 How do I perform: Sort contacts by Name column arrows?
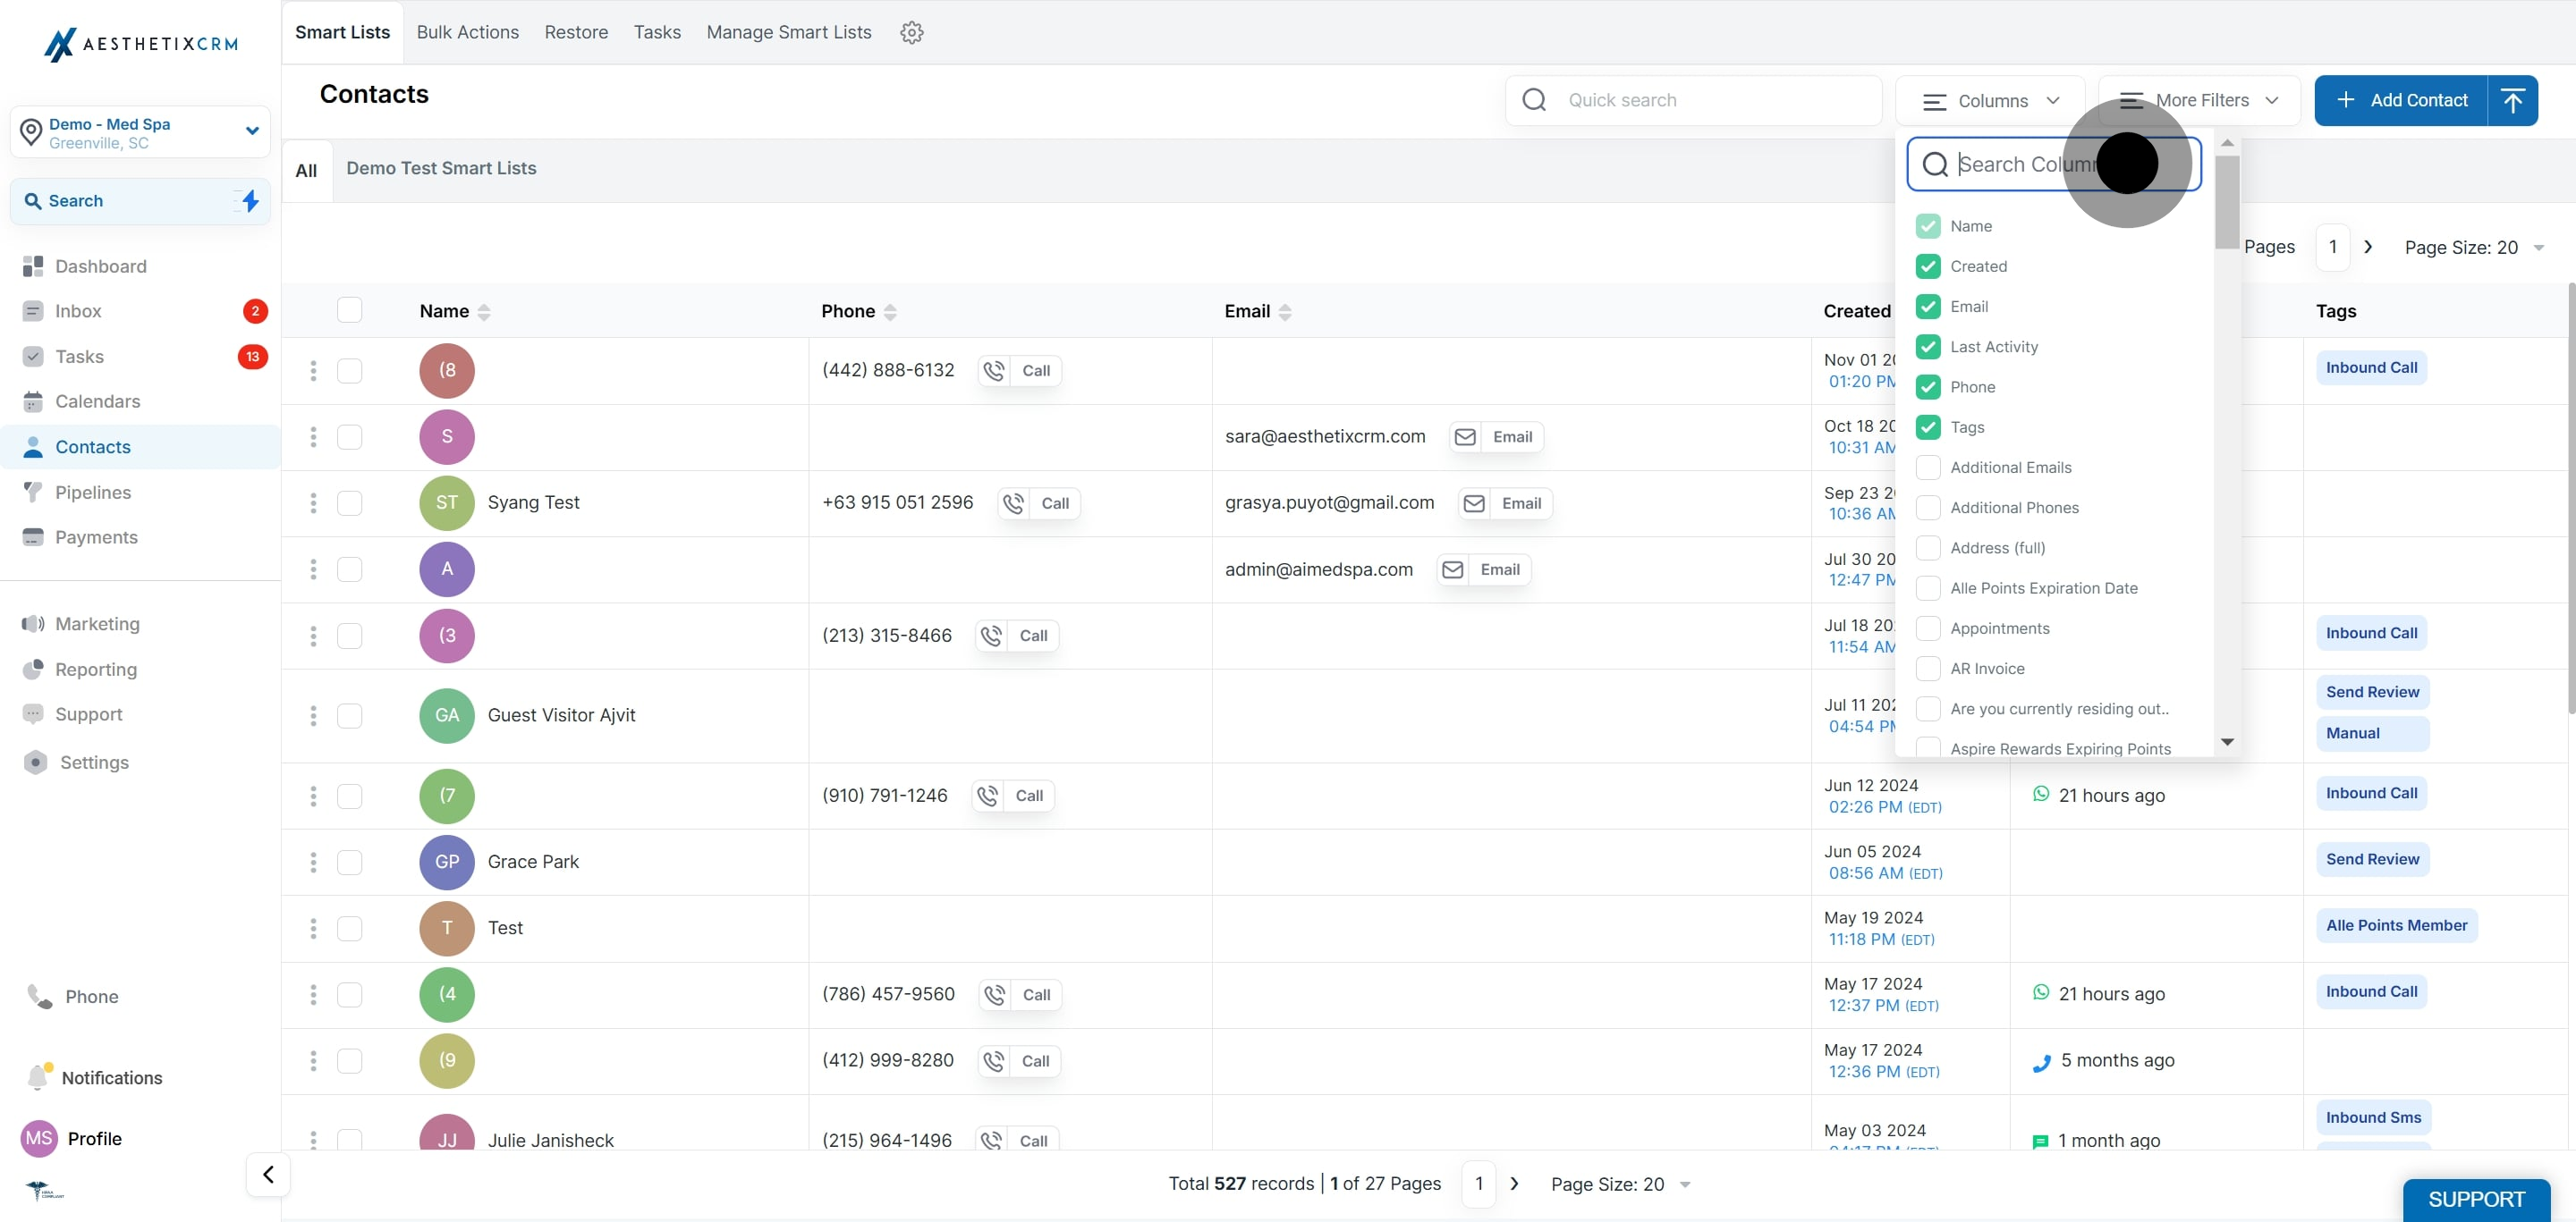(484, 312)
